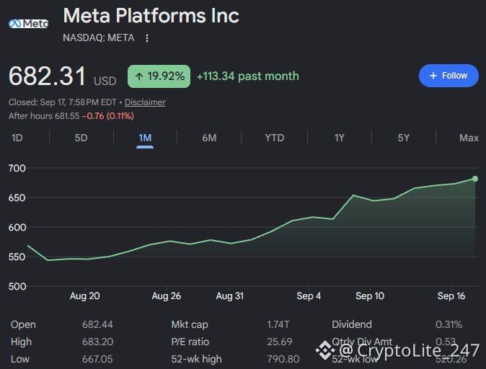Image resolution: width=486 pixels, height=369 pixels.
Task: Open the three-dot options menu
Action: [147, 38]
